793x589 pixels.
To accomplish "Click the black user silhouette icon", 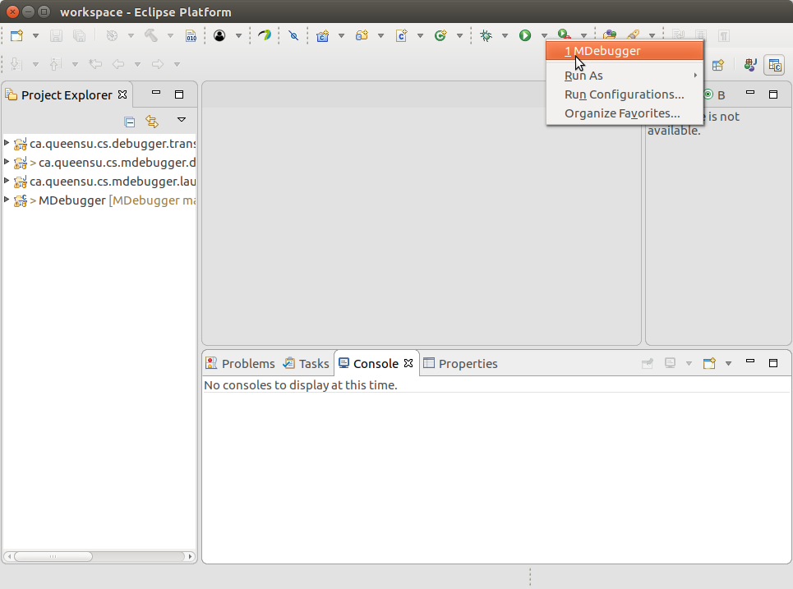I will tap(219, 35).
